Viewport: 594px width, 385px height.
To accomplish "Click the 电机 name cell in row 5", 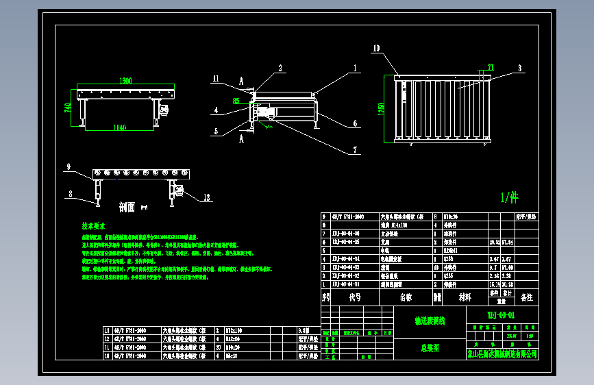I will (x=385, y=251).
